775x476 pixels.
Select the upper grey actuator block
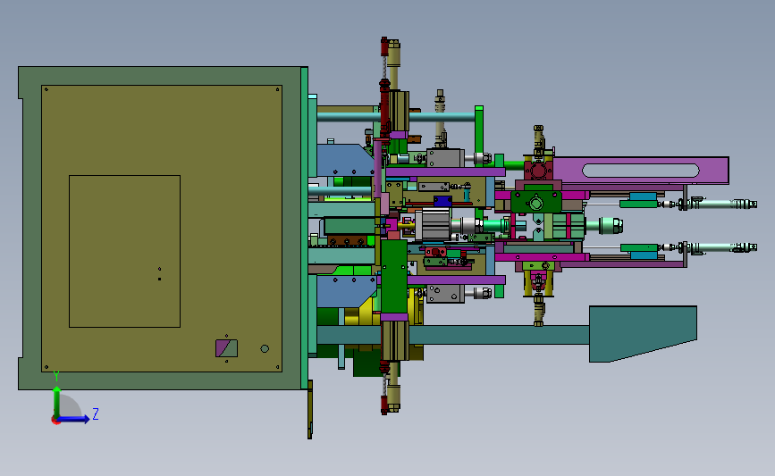pyautogui.click(x=445, y=158)
